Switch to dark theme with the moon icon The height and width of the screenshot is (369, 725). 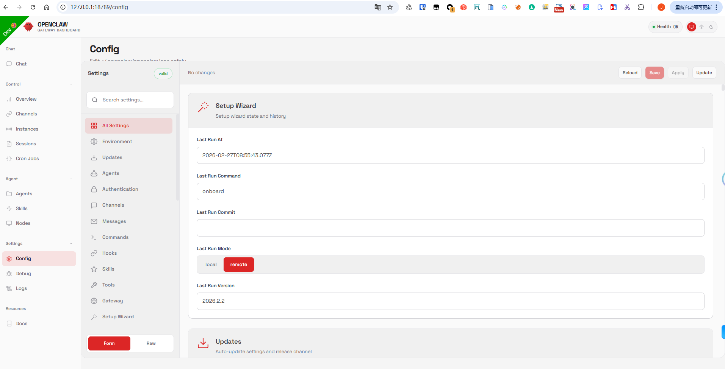click(711, 27)
